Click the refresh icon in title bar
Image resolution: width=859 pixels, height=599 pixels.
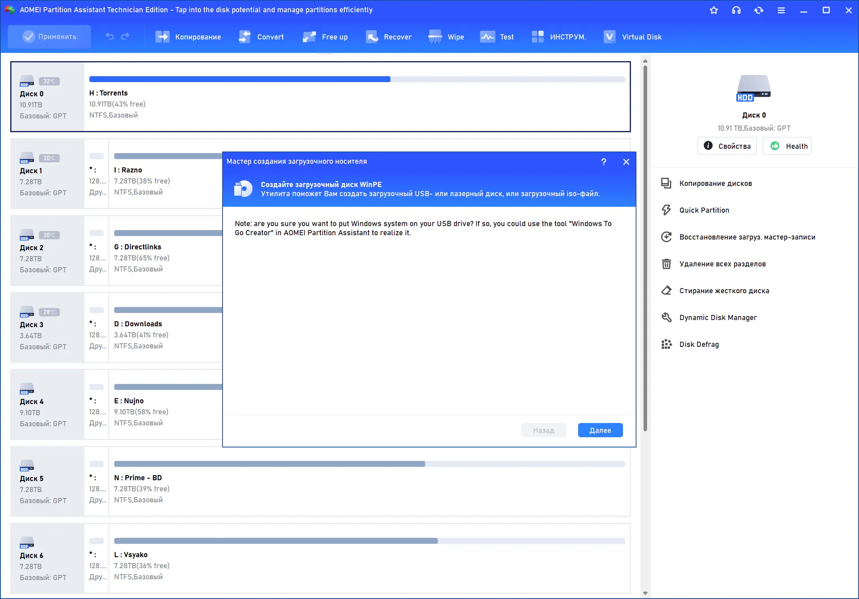(758, 10)
